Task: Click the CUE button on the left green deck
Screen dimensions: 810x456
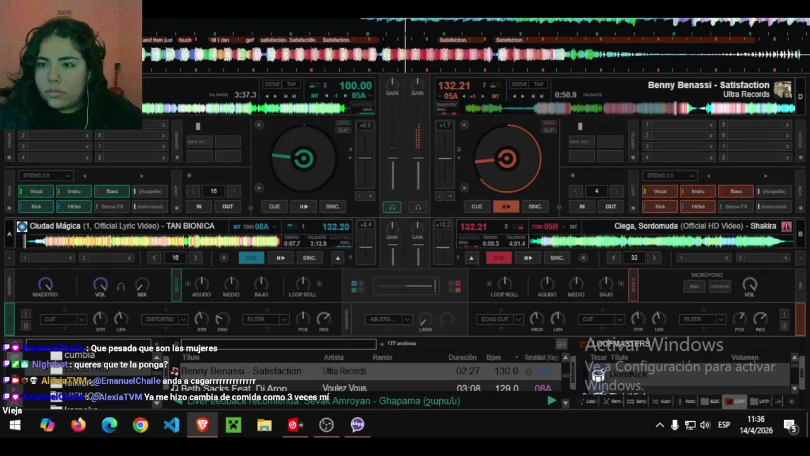Action: (x=274, y=206)
